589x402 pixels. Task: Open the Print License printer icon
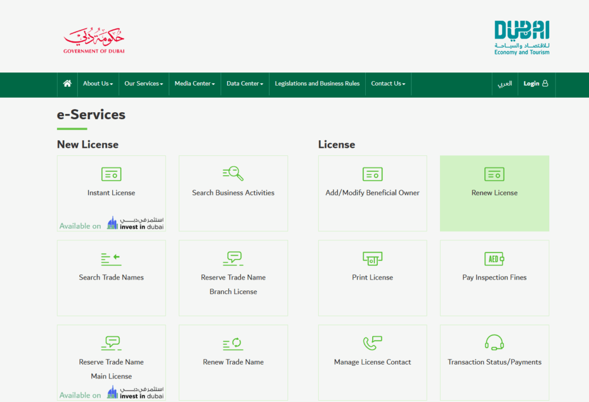click(x=372, y=258)
